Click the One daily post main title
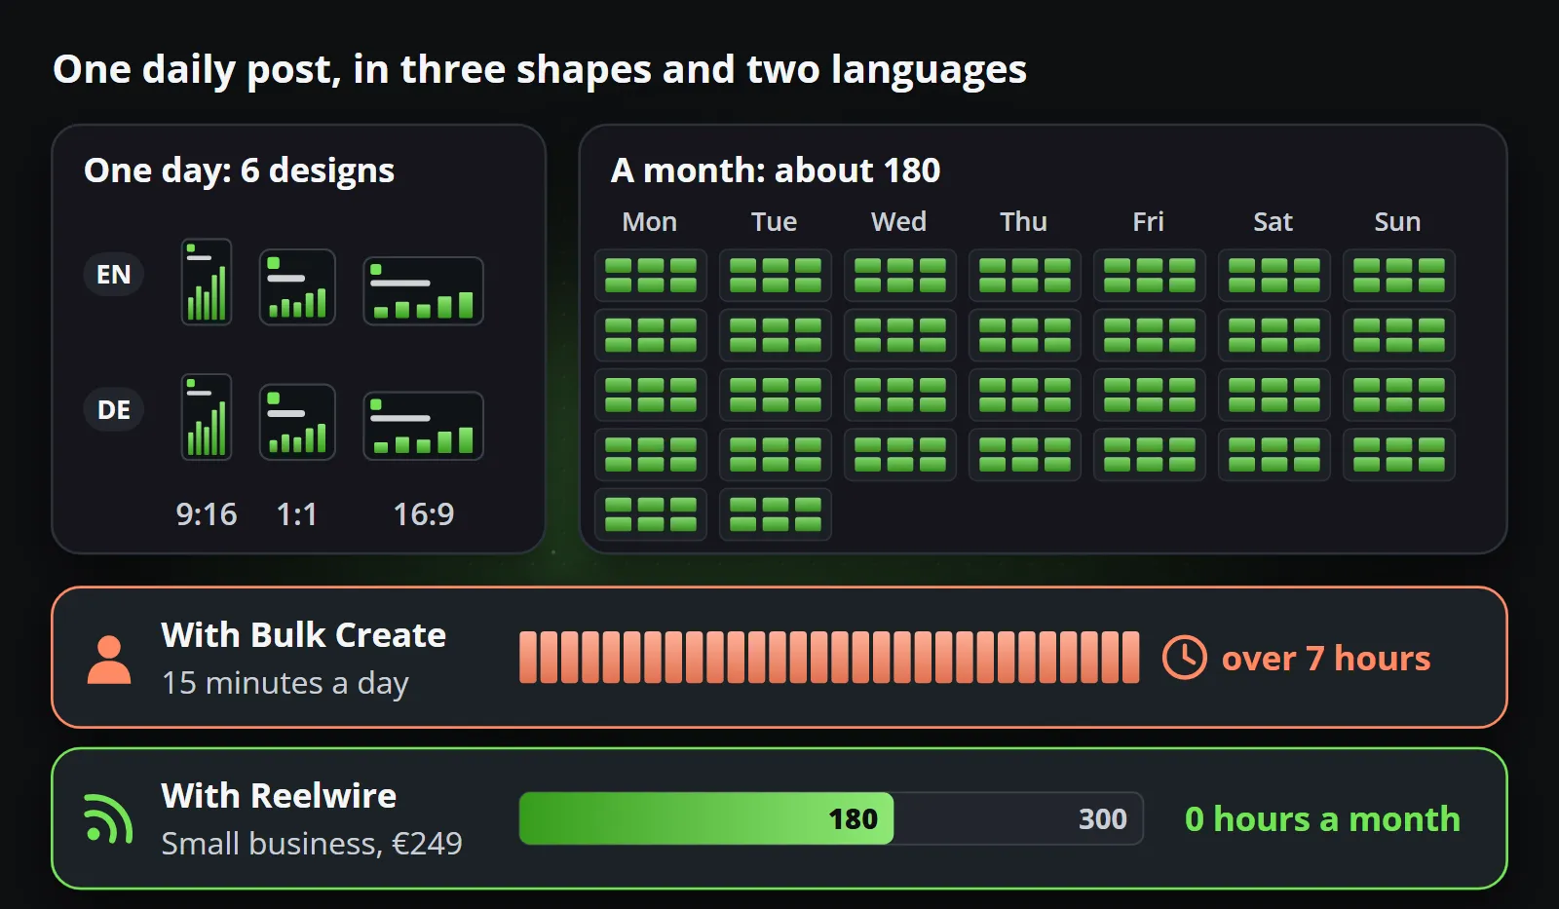The width and height of the screenshot is (1559, 909). tap(540, 70)
